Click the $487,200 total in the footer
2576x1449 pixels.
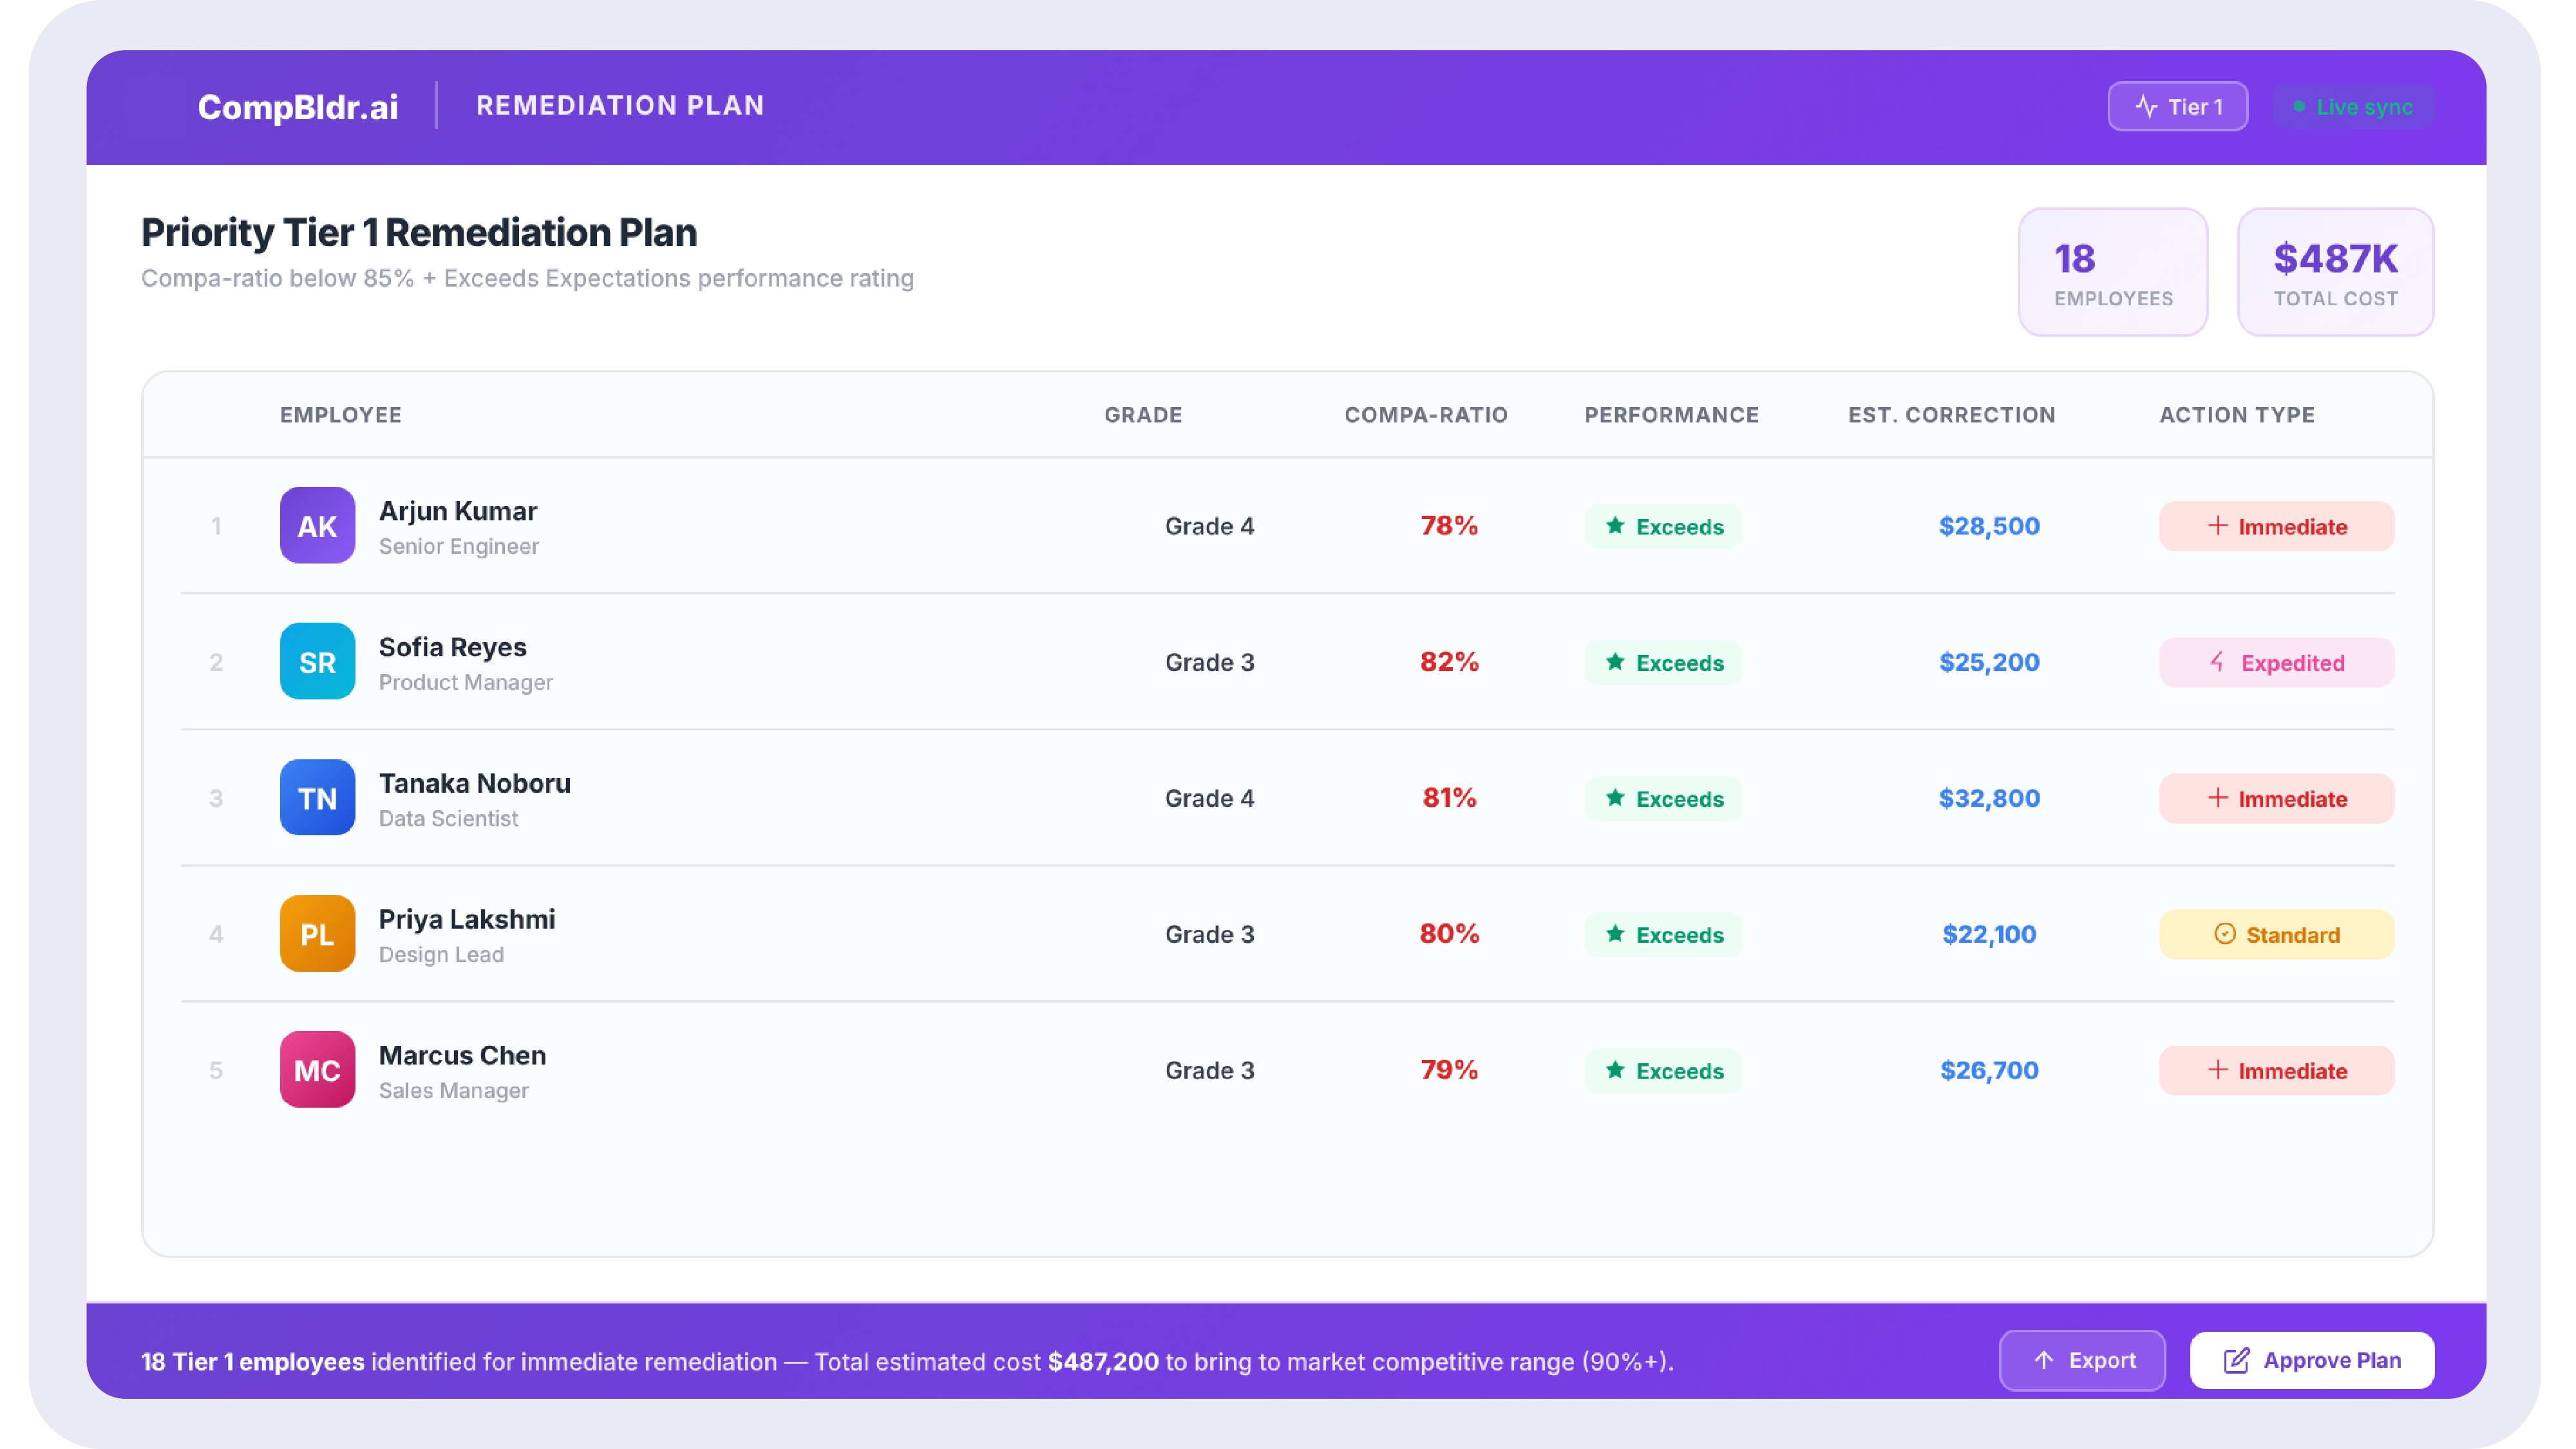[x=1103, y=1361]
